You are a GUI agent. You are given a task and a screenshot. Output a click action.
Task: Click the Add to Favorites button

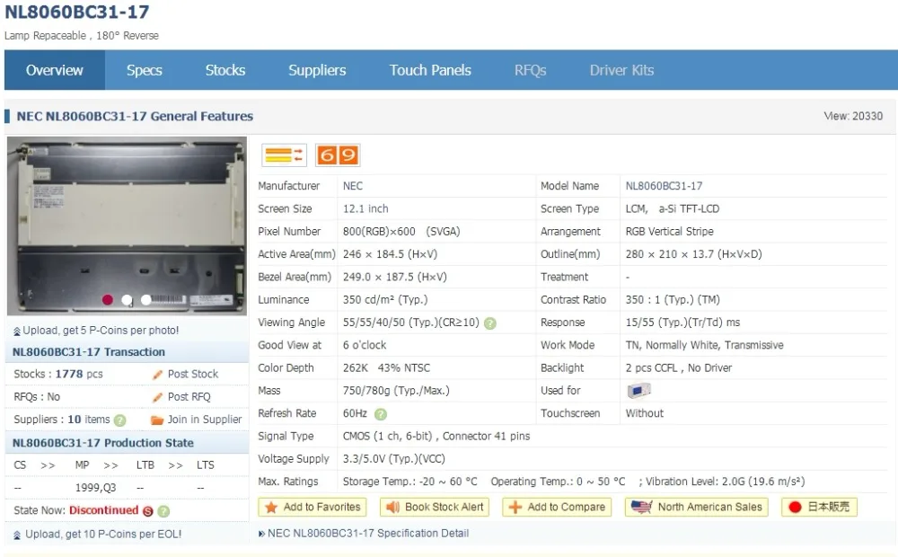313,508
